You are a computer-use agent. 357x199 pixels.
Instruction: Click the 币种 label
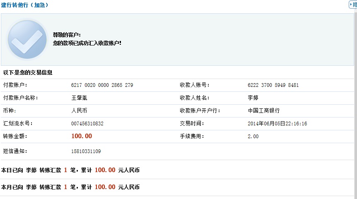pyautogui.click(x=10, y=111)
